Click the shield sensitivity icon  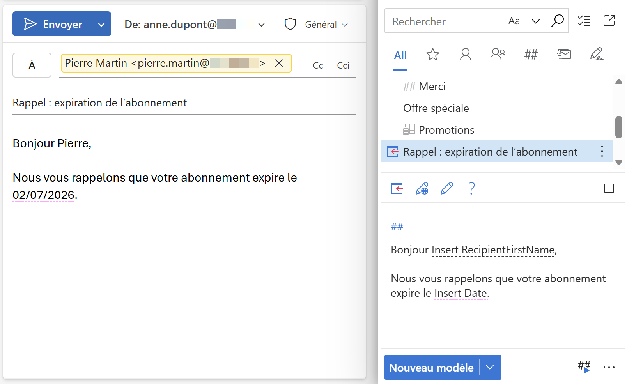(x=290, y=24)
